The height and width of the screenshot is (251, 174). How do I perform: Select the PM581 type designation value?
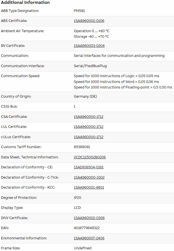pos(79,11)
